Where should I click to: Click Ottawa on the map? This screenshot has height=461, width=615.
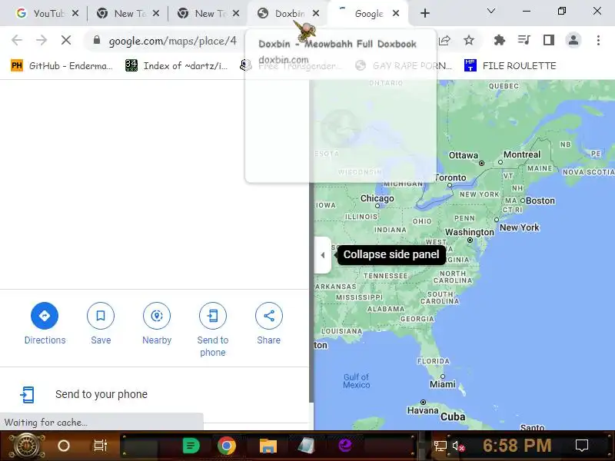(464, 156)
